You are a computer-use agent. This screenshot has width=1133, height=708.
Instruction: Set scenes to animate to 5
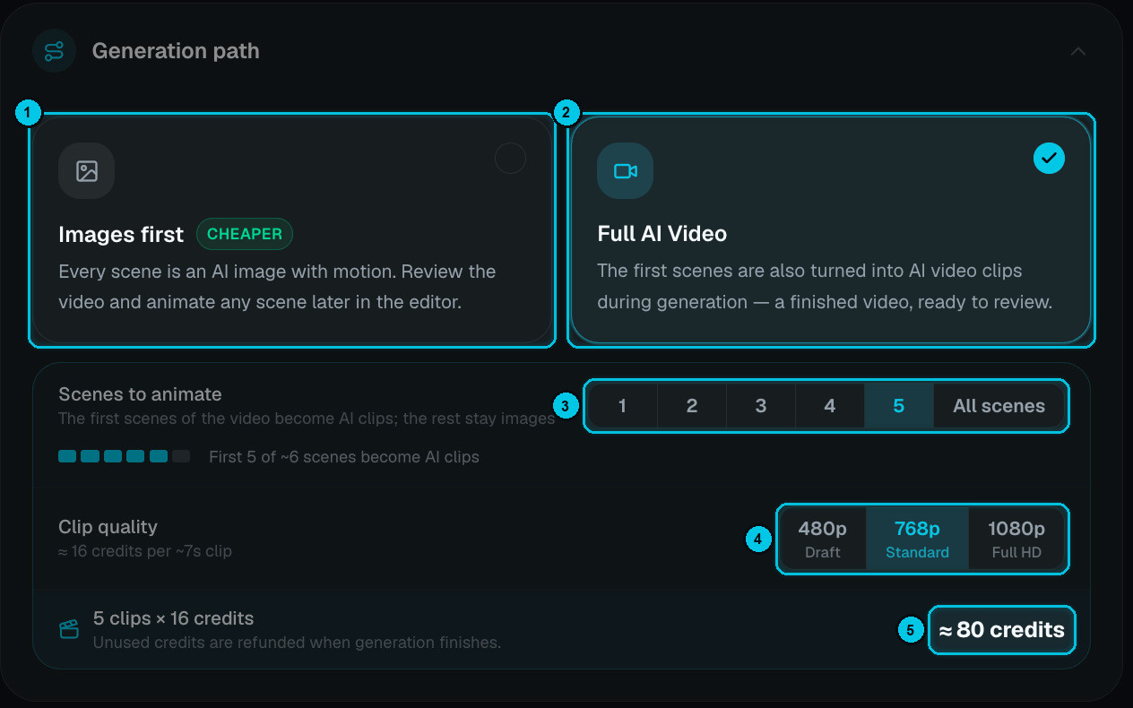[899, 406]
